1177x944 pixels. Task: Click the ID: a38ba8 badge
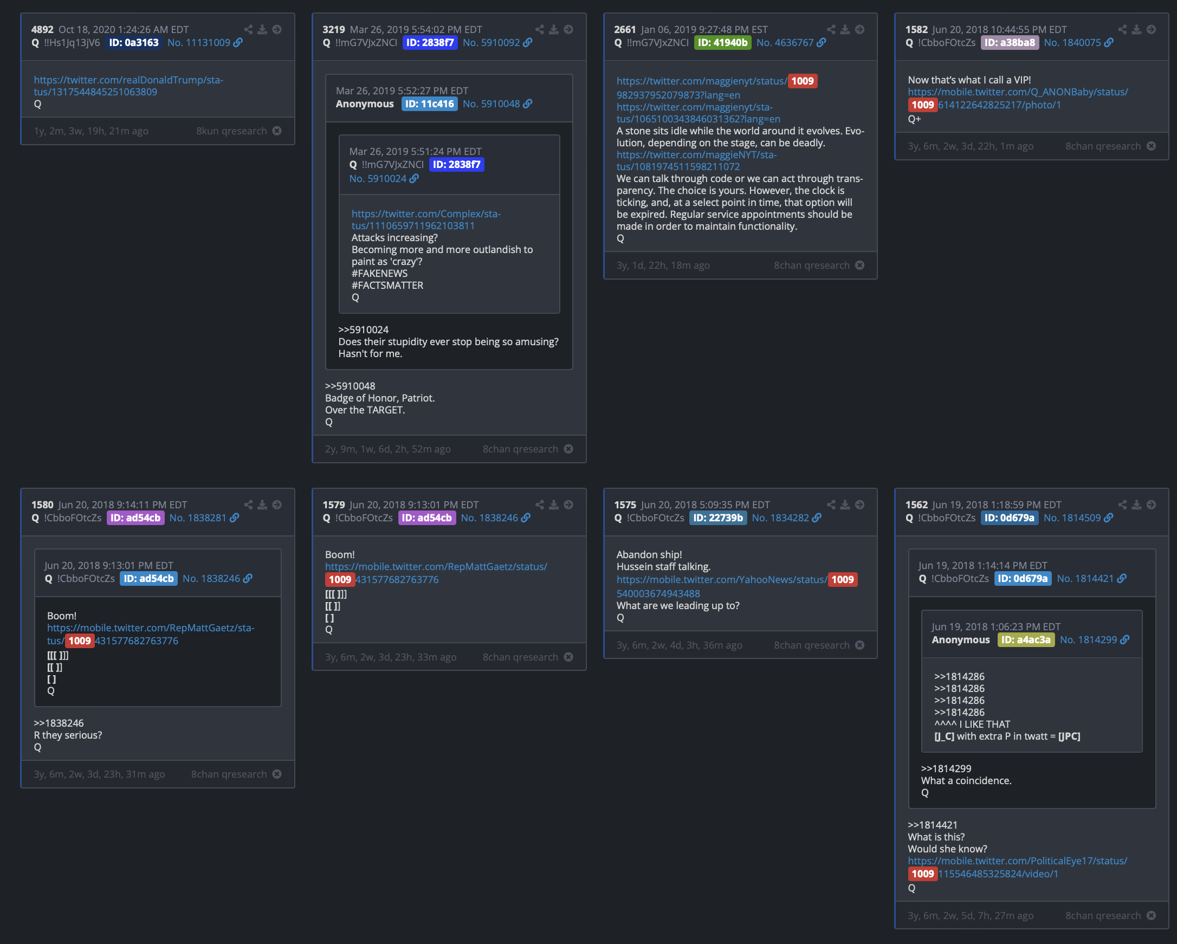(x=1010, y=43)
